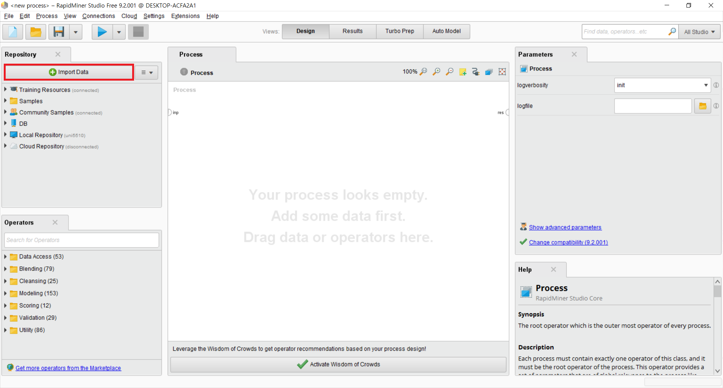723x388 pixels.
Task: Click the auto-wire connect ports plug icon
Action: tap(476, 72)
